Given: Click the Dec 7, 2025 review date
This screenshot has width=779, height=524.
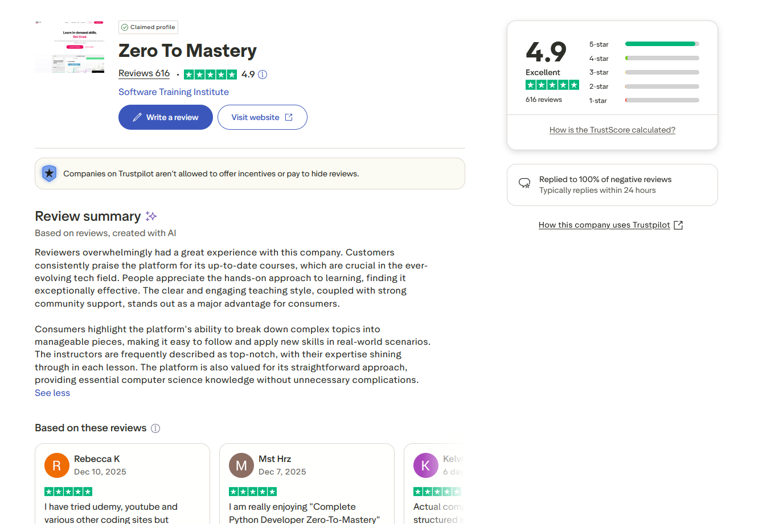Looking at the screenshot, I should 282,472.
